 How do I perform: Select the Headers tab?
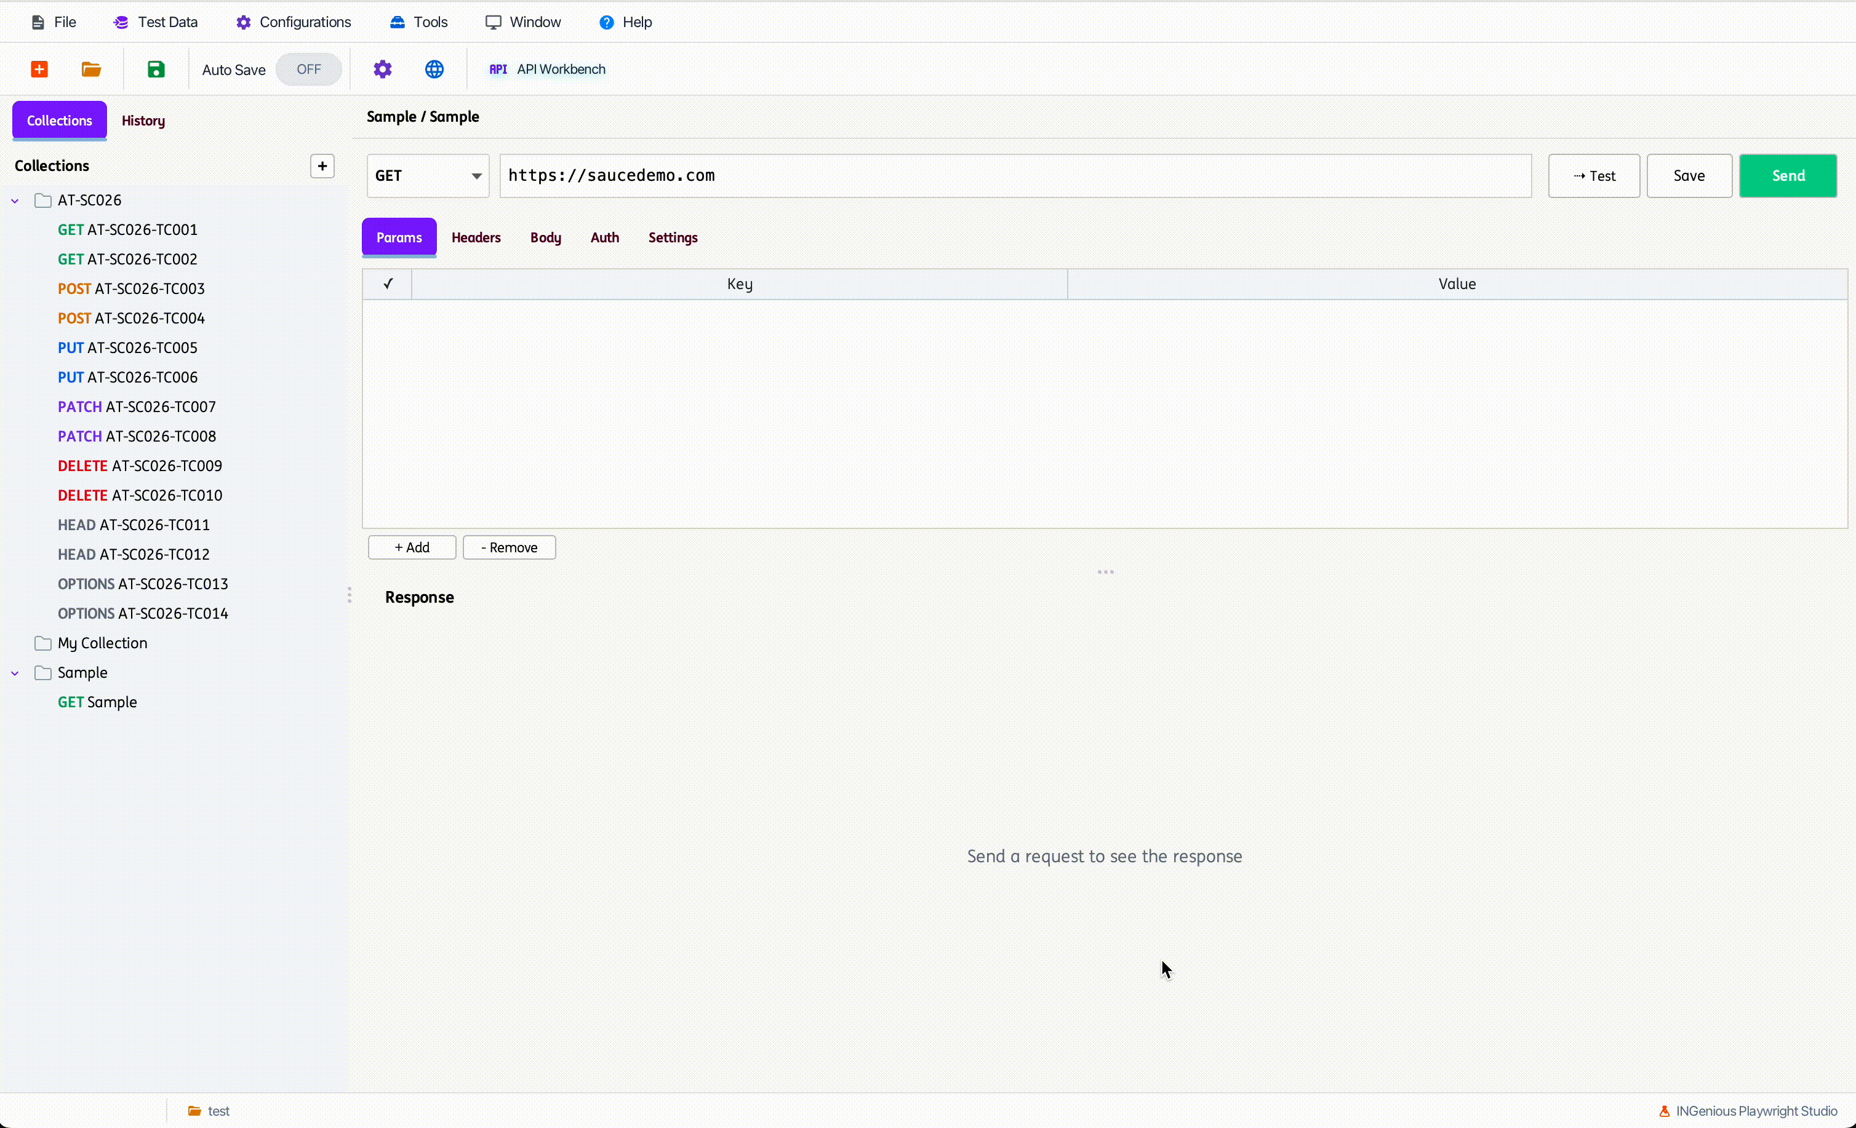(476, 237)
